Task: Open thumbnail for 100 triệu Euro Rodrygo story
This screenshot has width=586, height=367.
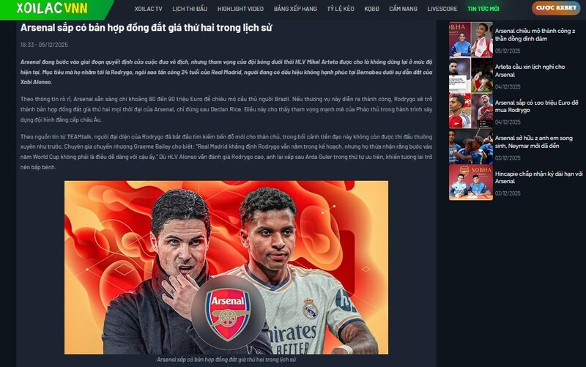Action: [x=471, y=111]
